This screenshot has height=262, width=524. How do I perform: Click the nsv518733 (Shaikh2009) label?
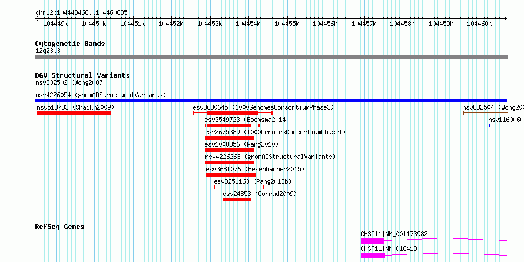coord(75,107)
